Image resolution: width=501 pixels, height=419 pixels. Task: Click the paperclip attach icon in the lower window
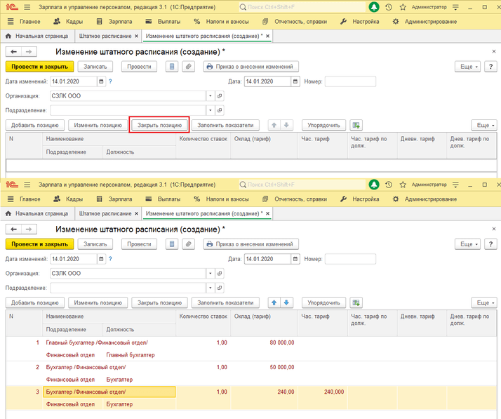coord(188,244)
